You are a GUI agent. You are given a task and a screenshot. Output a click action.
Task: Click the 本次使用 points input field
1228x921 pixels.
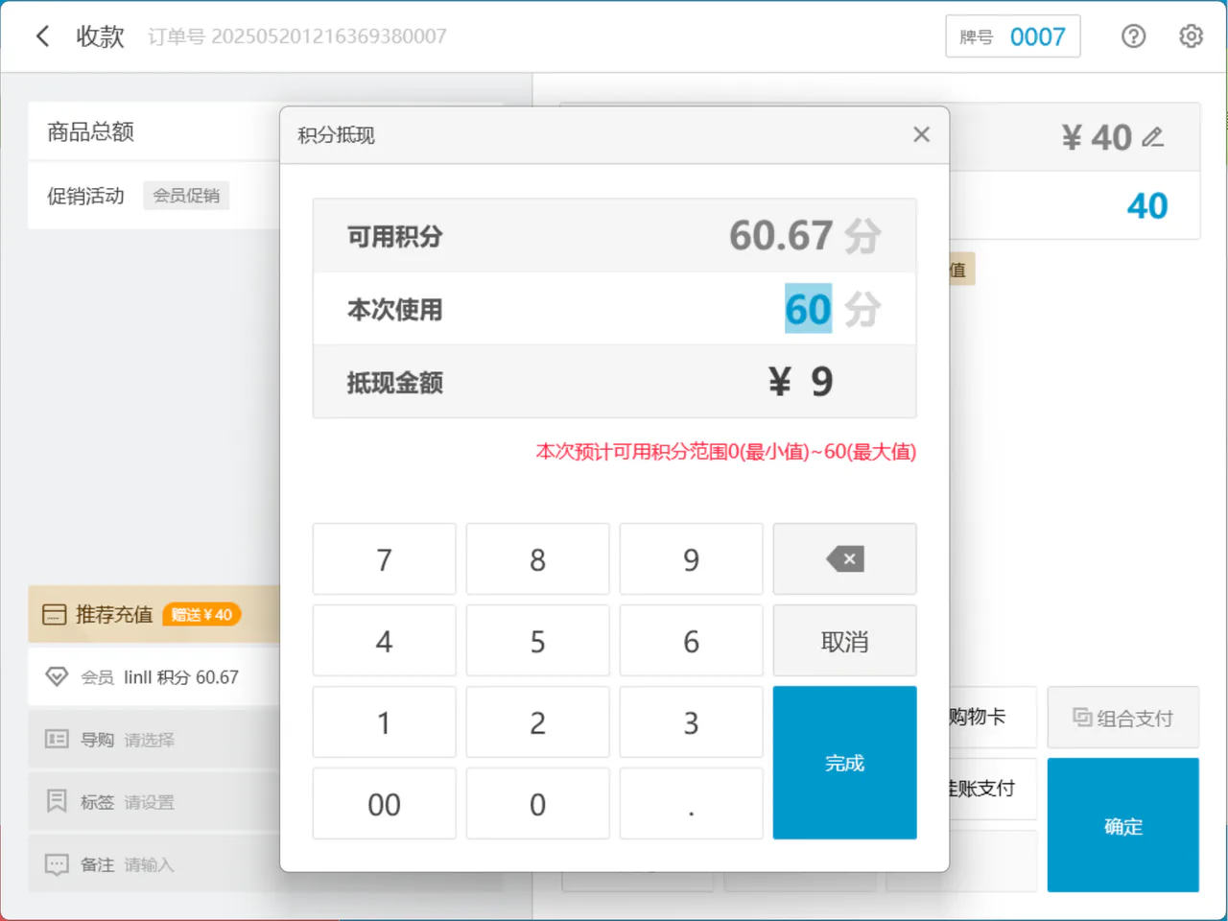[x=614, y=309]
